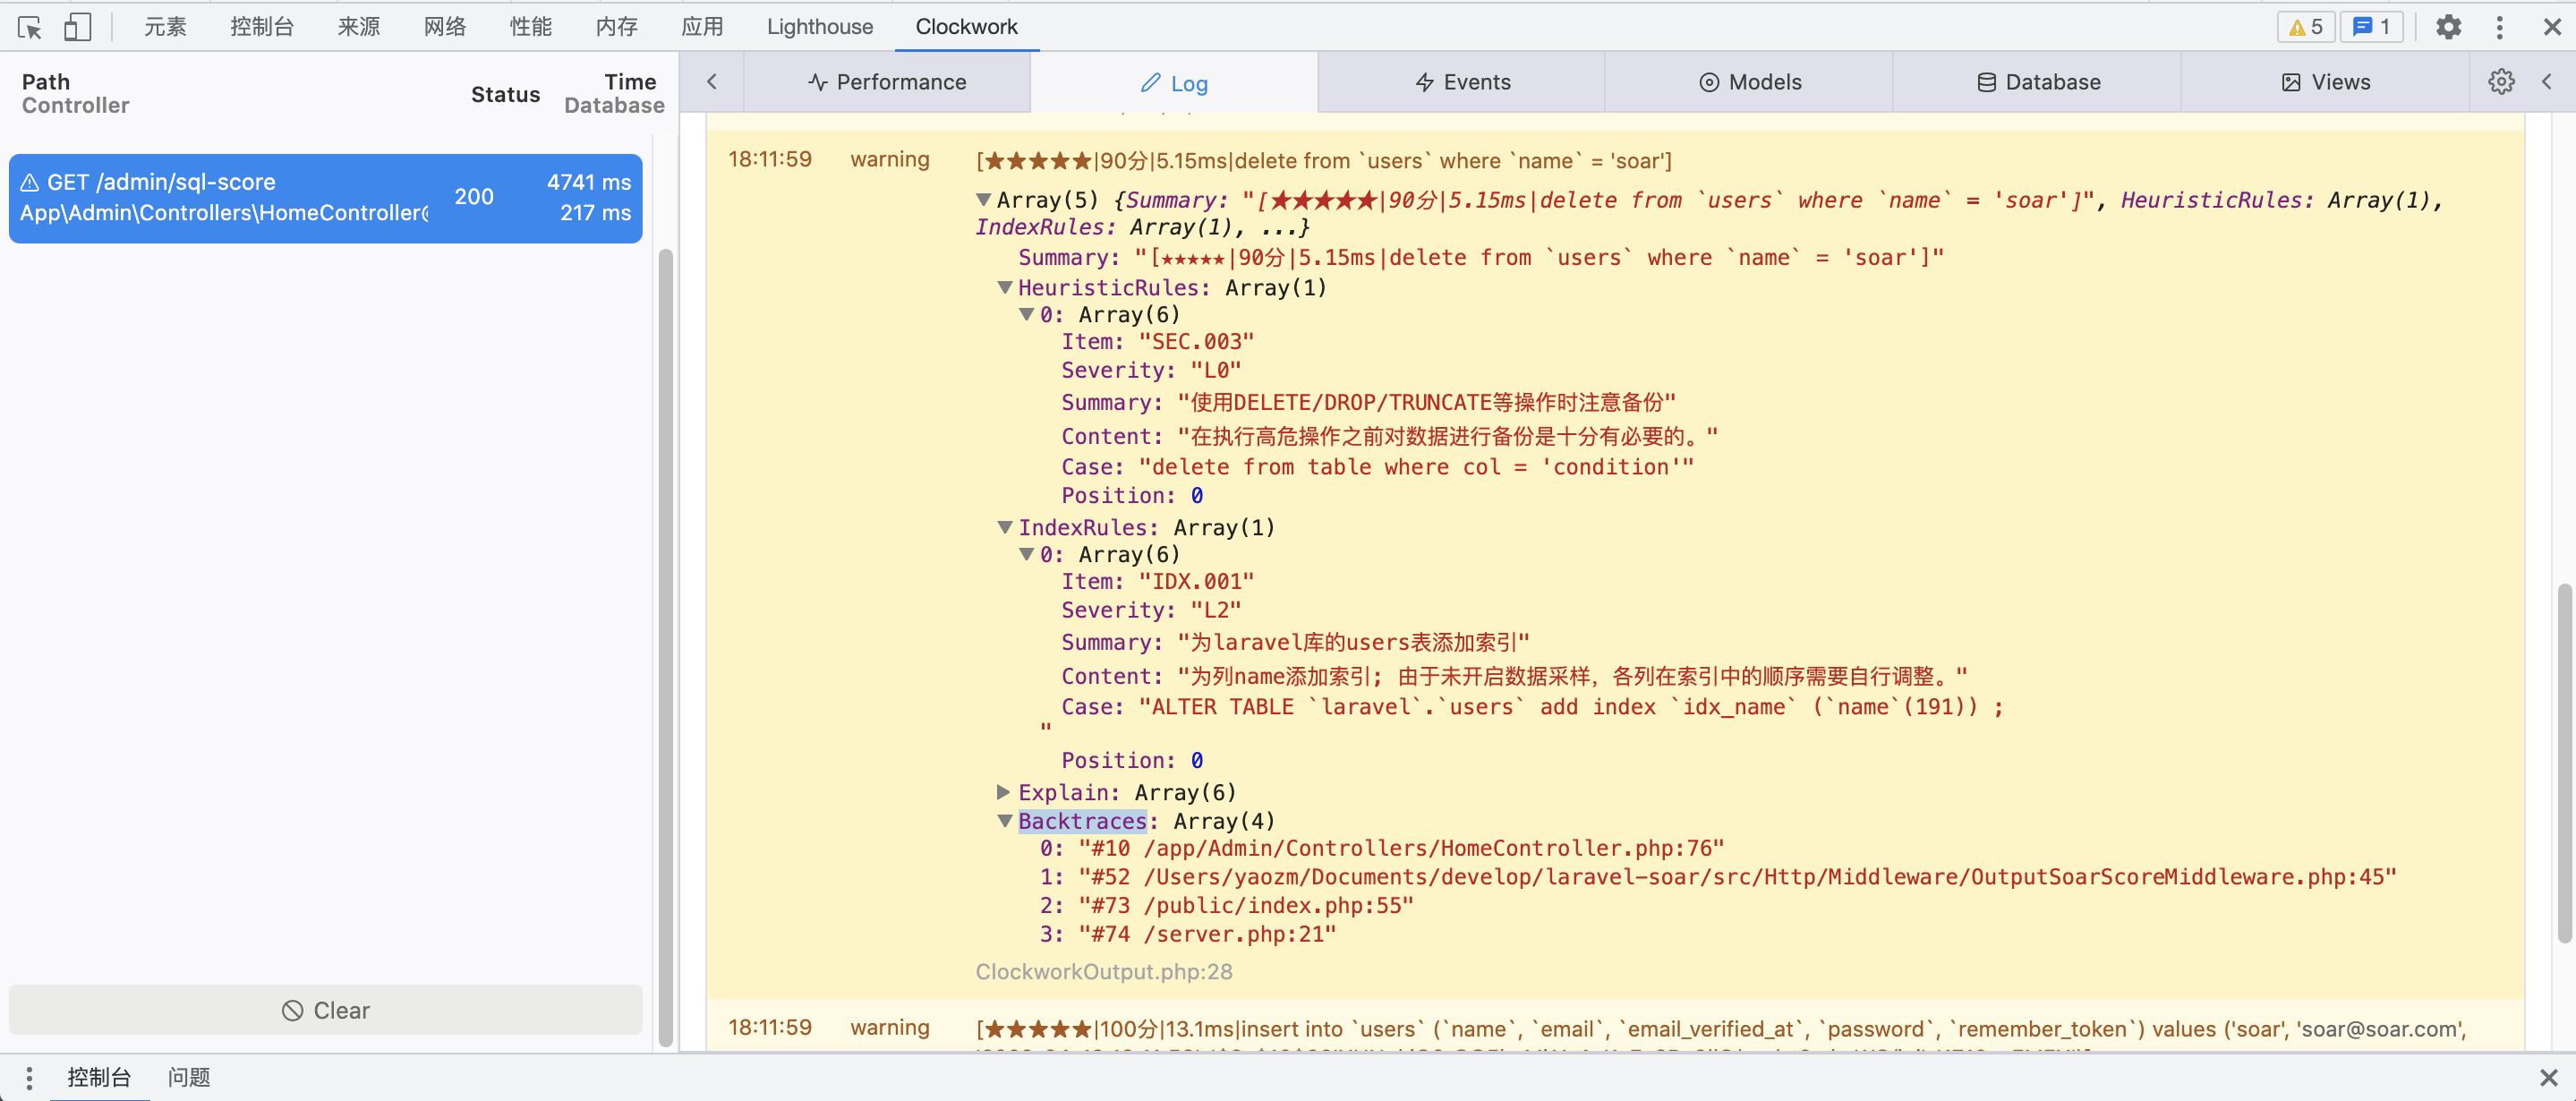Click left chevron before Performance tab

(x=711, y=82)
